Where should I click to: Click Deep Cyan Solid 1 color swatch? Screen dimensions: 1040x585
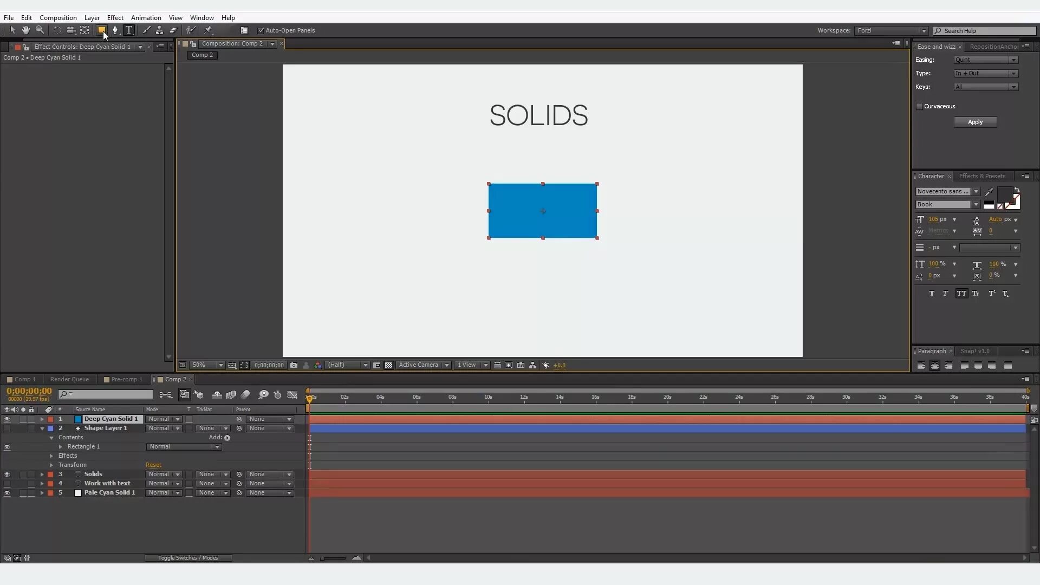click(77, 419)
